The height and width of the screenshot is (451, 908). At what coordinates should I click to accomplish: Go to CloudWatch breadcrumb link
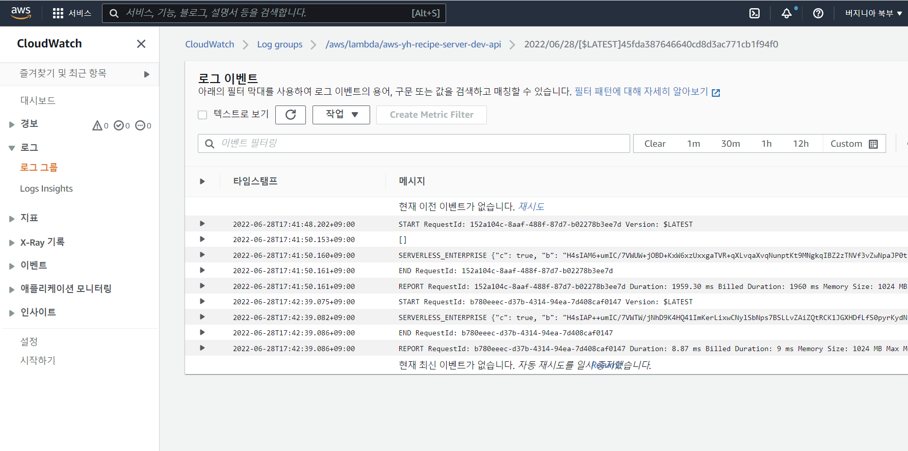(x=210, y=44)
